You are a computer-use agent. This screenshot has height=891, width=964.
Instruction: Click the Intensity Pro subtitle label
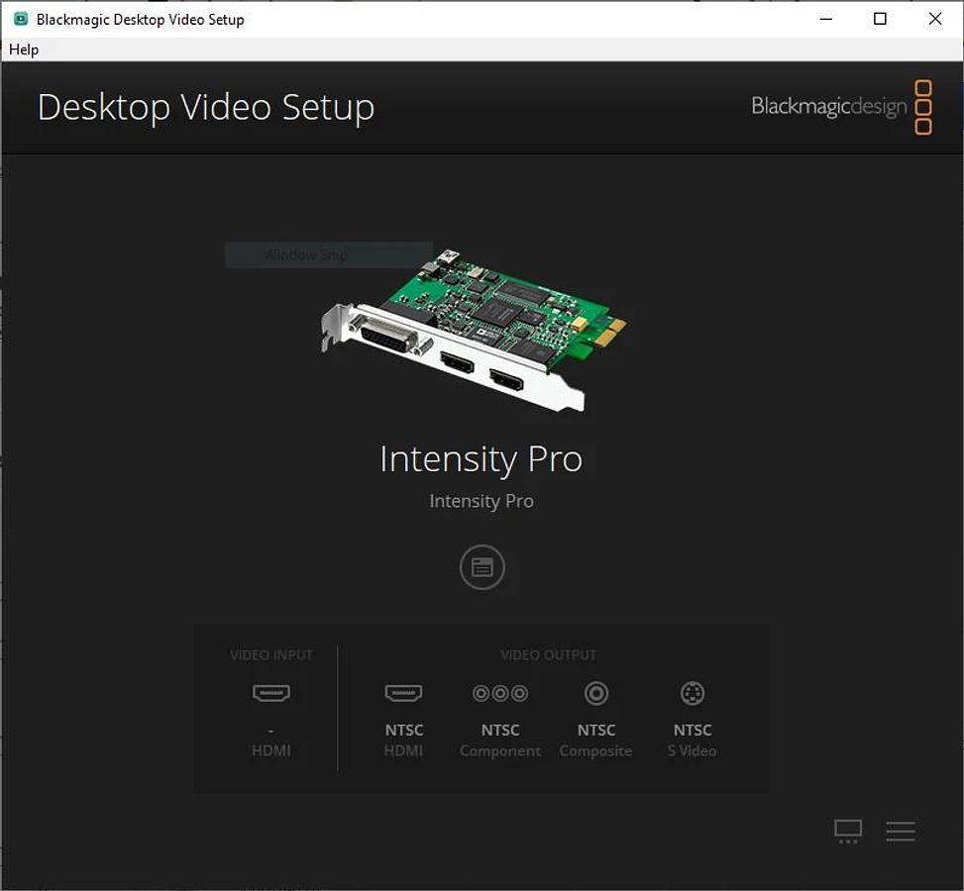[x=482, y=501]
